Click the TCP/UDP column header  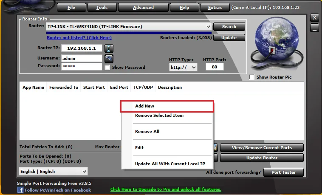[x=143, y=88]
